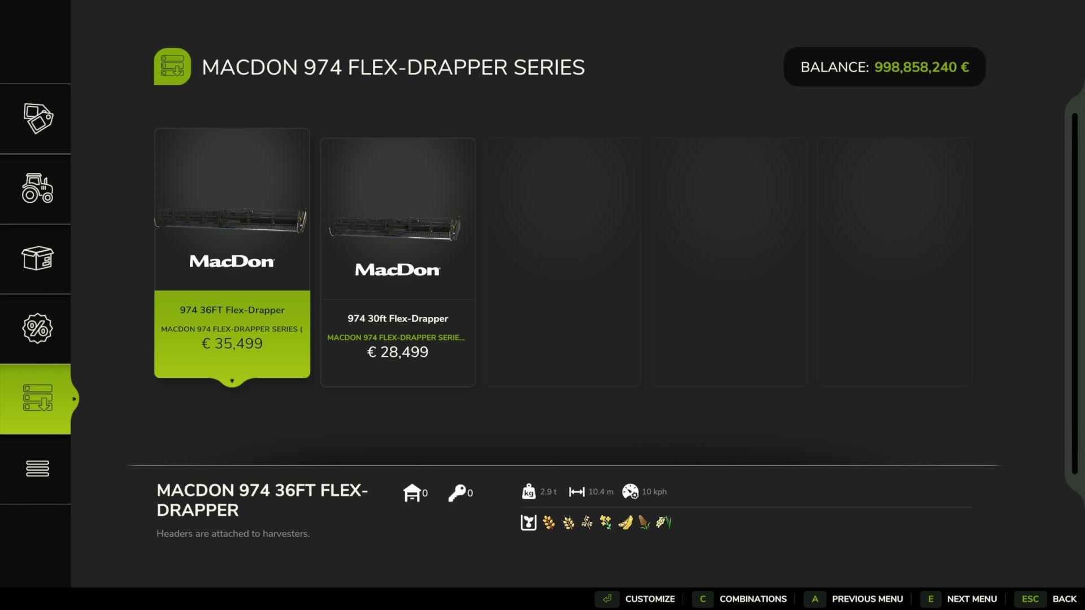Click the working width icon
This screenshot has width=1085, height=610.
coord(576,492)
